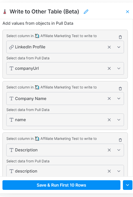Open the lowercase description data dropdown arrow
The image size is (133, 197).
(x=119, y=171)
